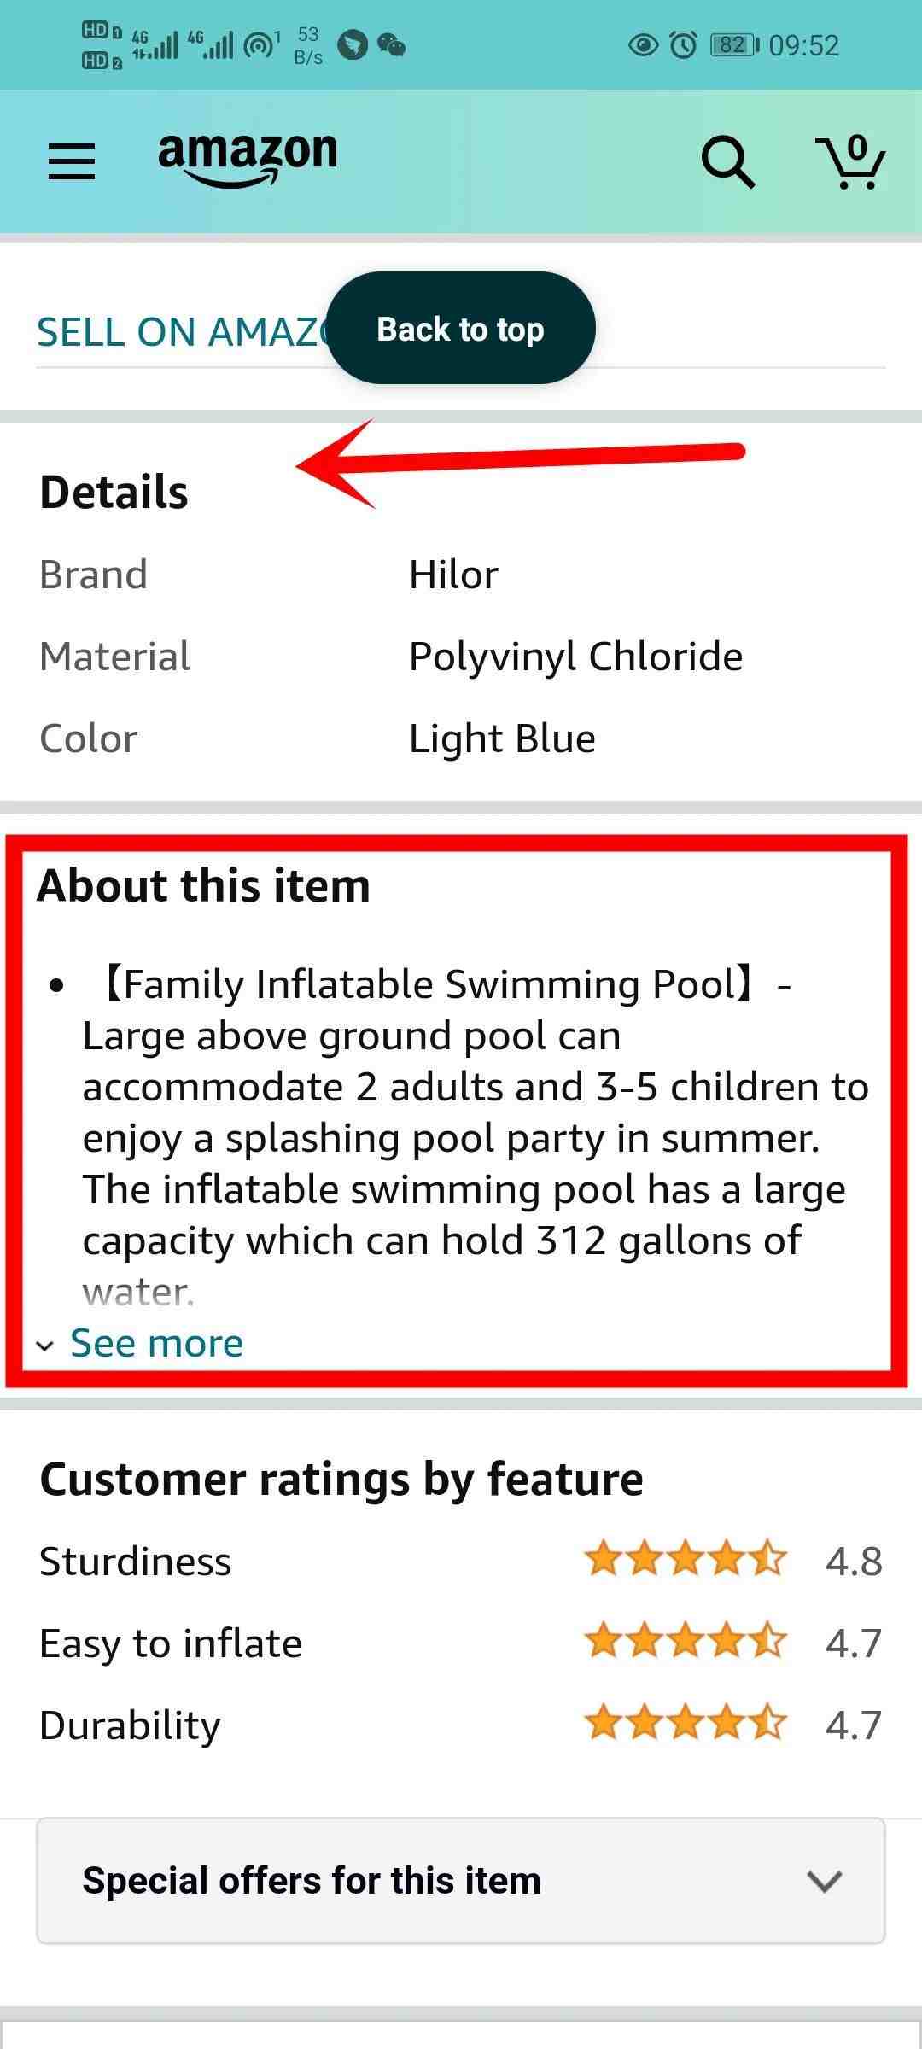Open the SELL ON AMAZON link

tap(181, 332)
